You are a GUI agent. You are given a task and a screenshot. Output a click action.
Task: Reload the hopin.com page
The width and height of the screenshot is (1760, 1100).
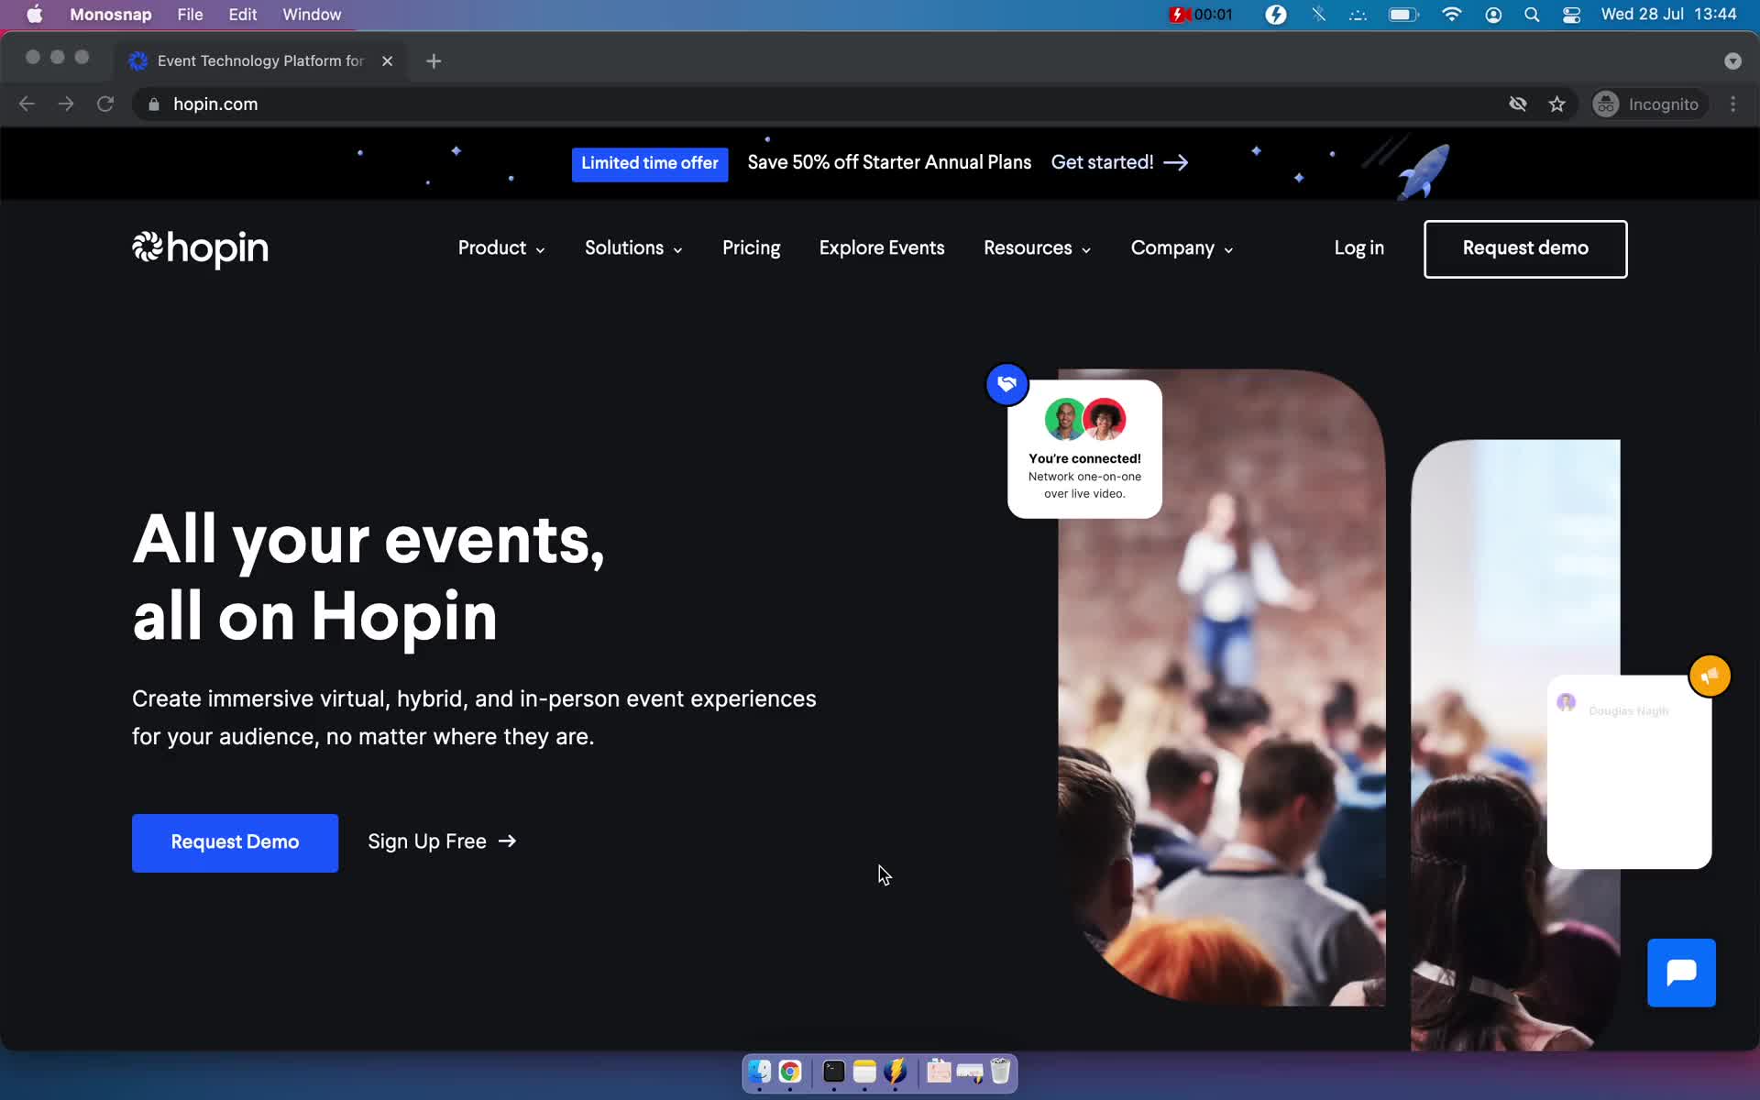[x=105, y=104]
